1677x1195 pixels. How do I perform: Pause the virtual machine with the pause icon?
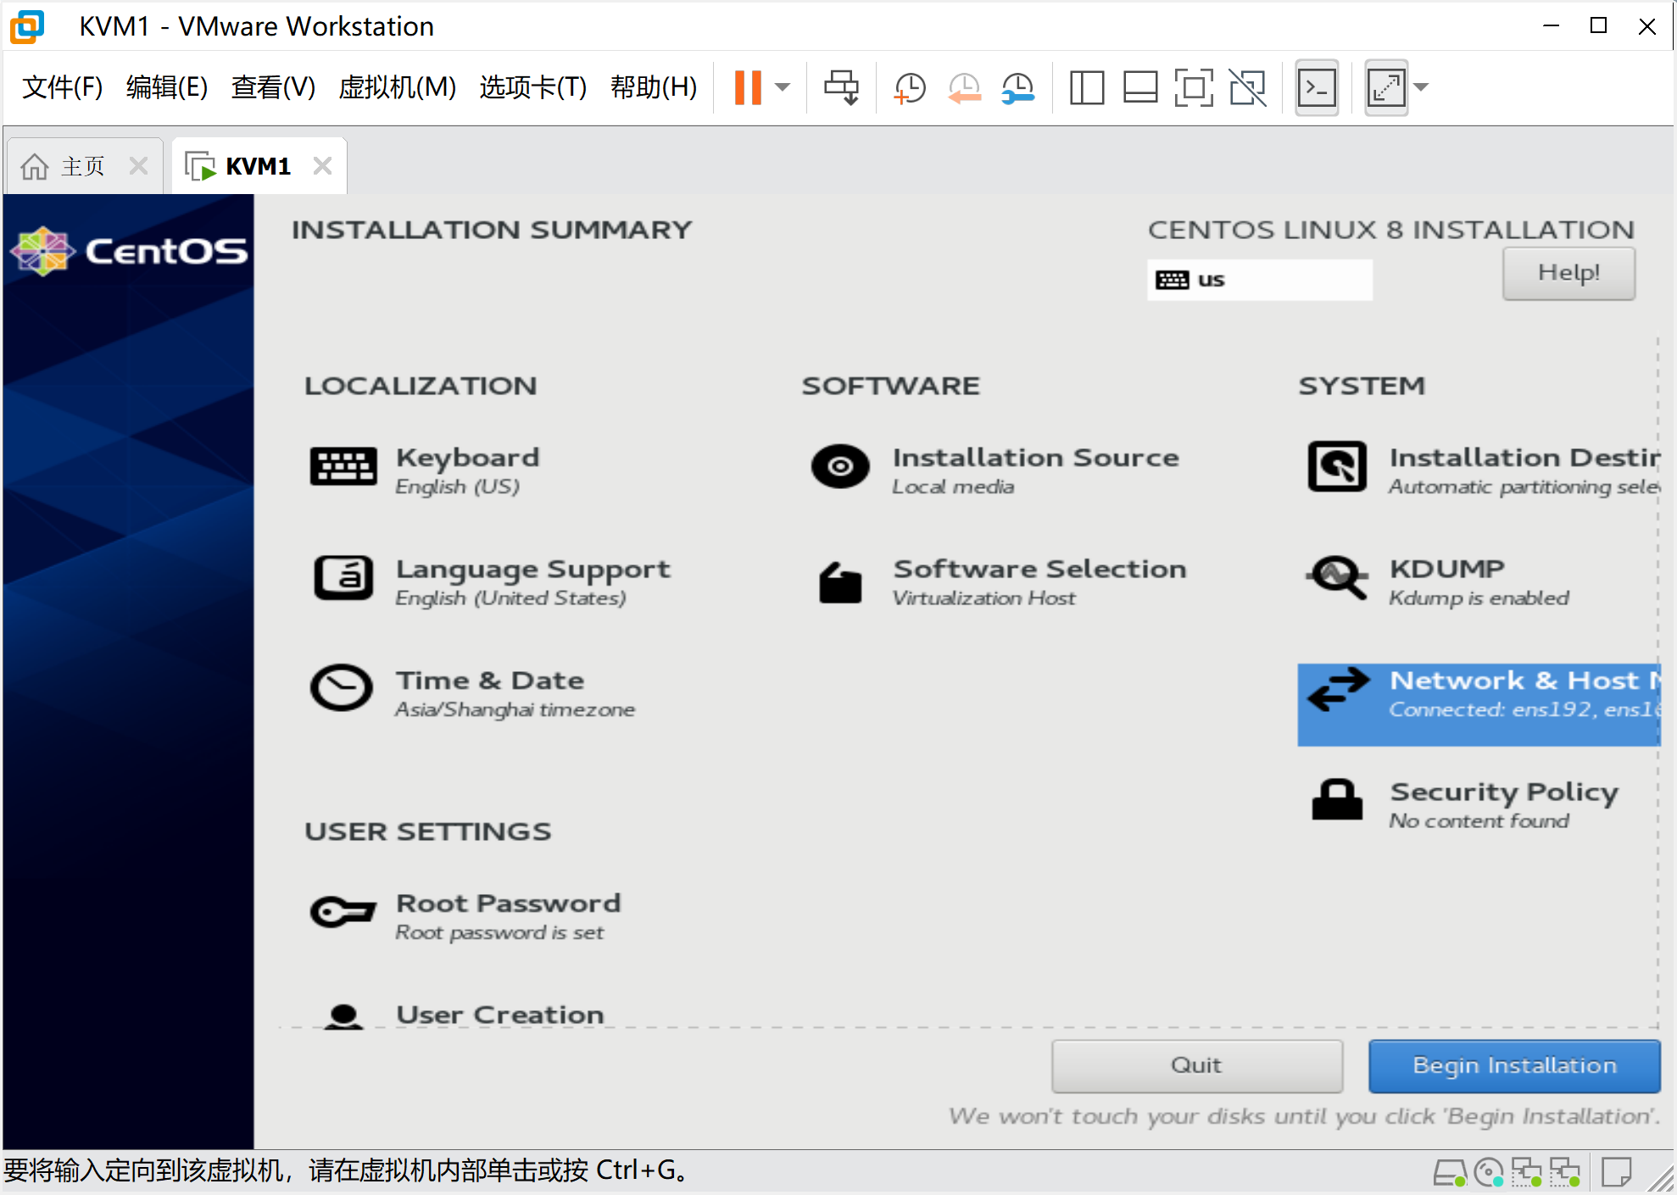tap(747, 87)
